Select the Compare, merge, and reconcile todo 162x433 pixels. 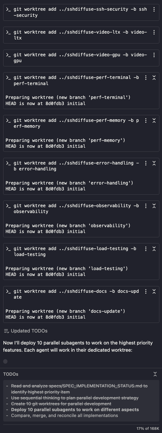[x=65, y=415]
